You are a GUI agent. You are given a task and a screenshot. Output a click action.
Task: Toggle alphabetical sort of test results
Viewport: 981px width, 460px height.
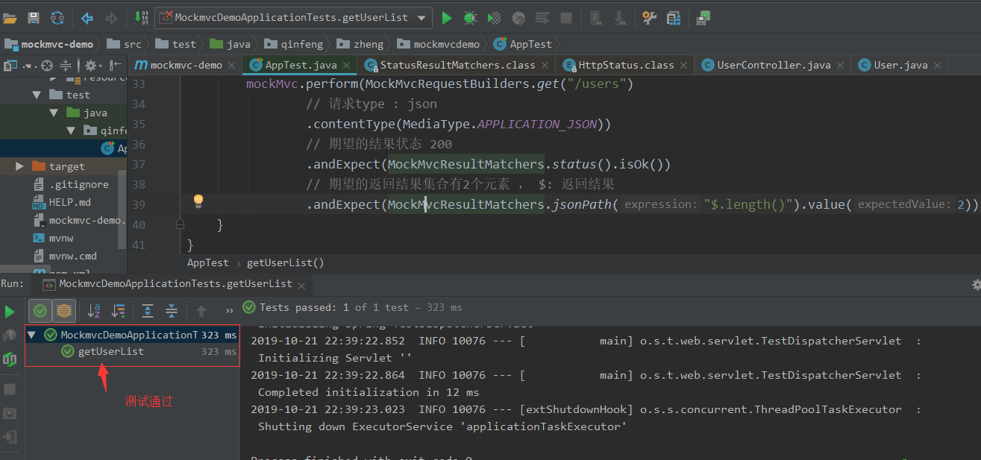pyautogui.click(x=94, y=311)
